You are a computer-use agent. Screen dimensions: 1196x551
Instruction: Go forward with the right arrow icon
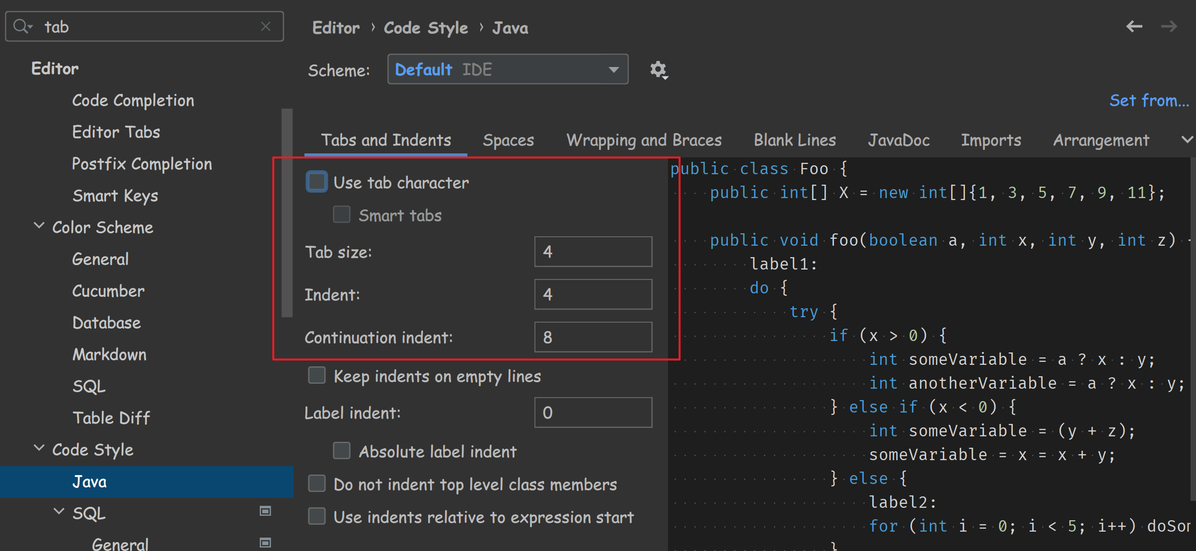tap(1169, 26)
